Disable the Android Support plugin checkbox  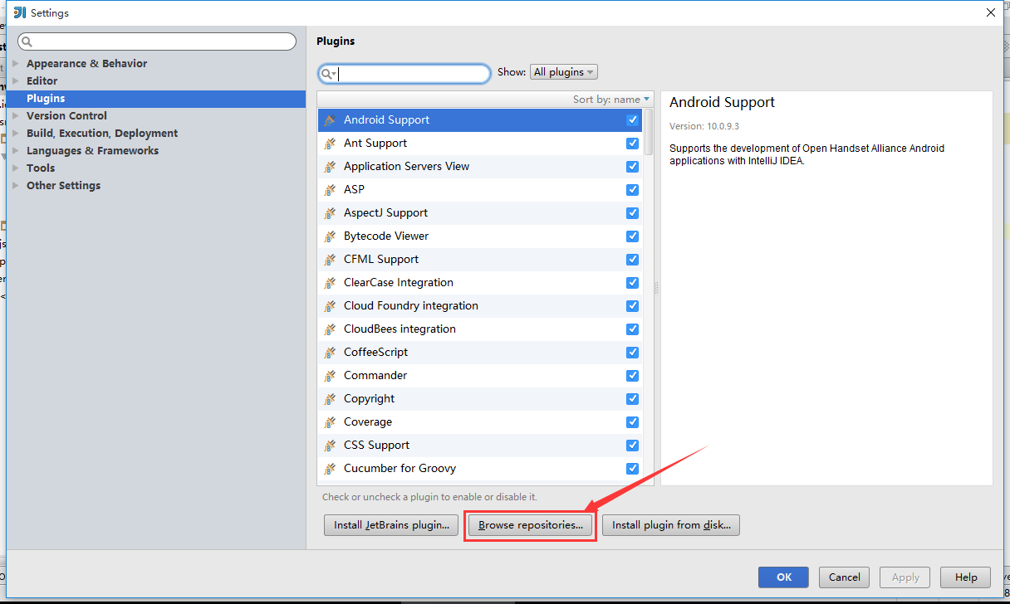[x=633, y=120]
